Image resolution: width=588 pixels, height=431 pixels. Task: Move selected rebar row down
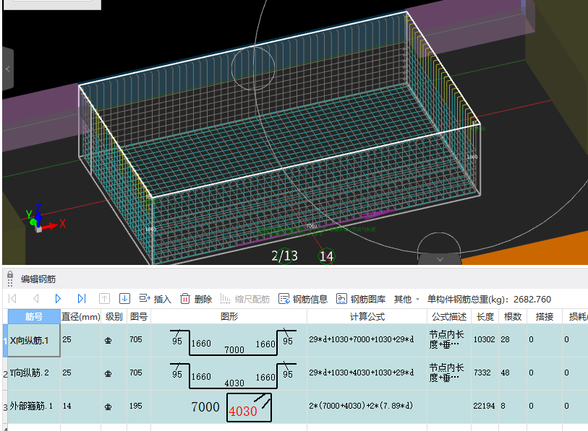point(124,298)
